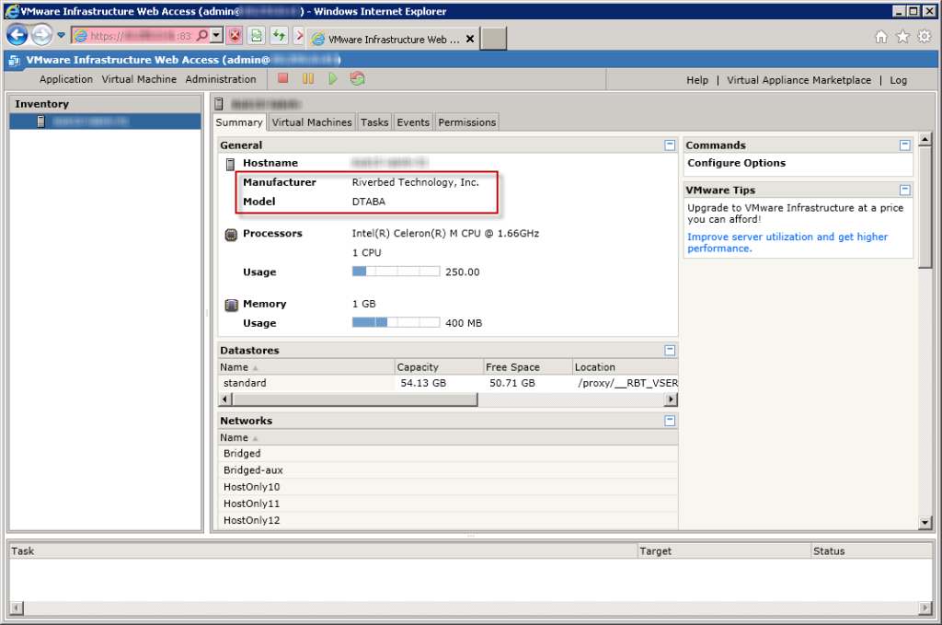This screenshot has width=942, height=625.
Task: Open the browser Tools gear icon
Action: [924, 37]
